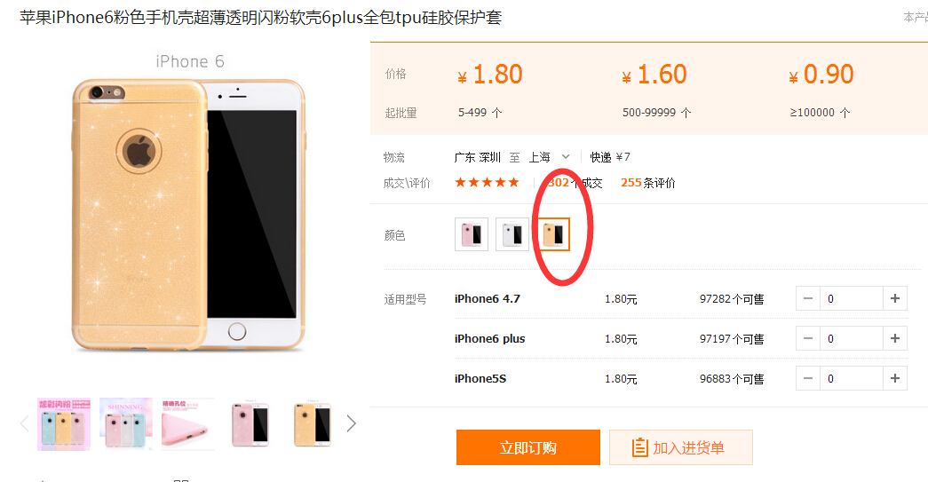Increase quantity for iPhone6 4.7
The width and height of the screenshot is (928, 482).
pyautogui.click(x=895, y=298)
